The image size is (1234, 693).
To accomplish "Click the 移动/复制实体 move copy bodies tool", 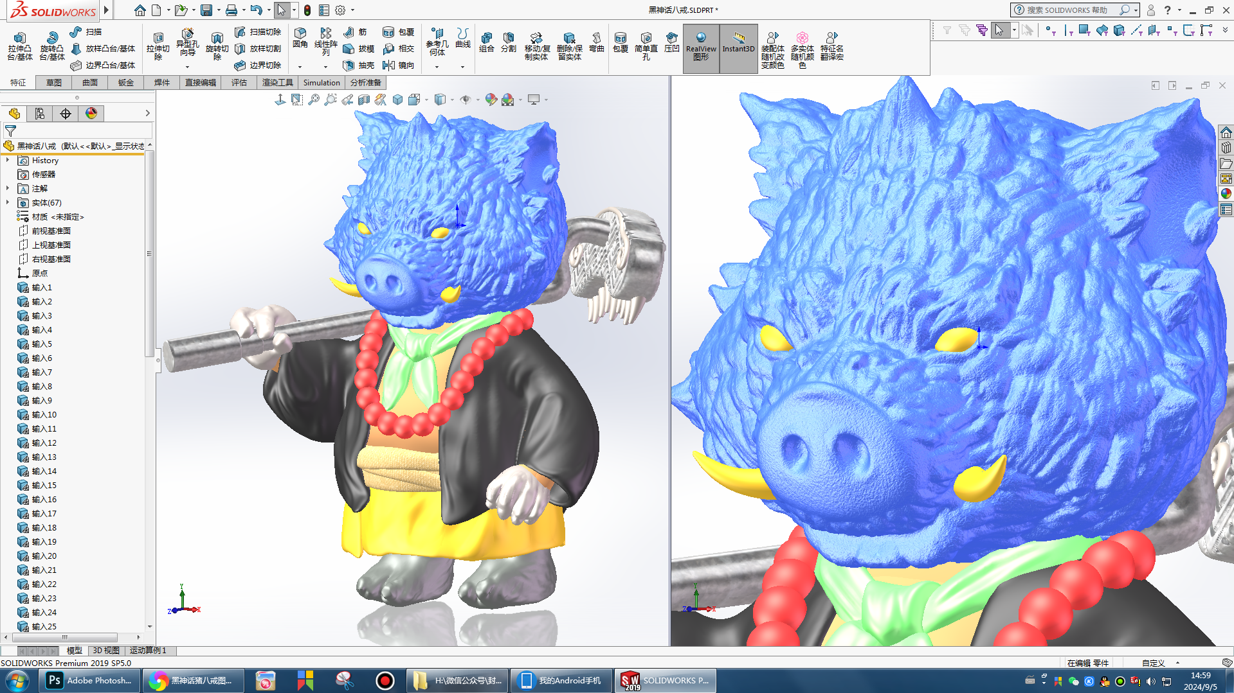I will point(537,46).
